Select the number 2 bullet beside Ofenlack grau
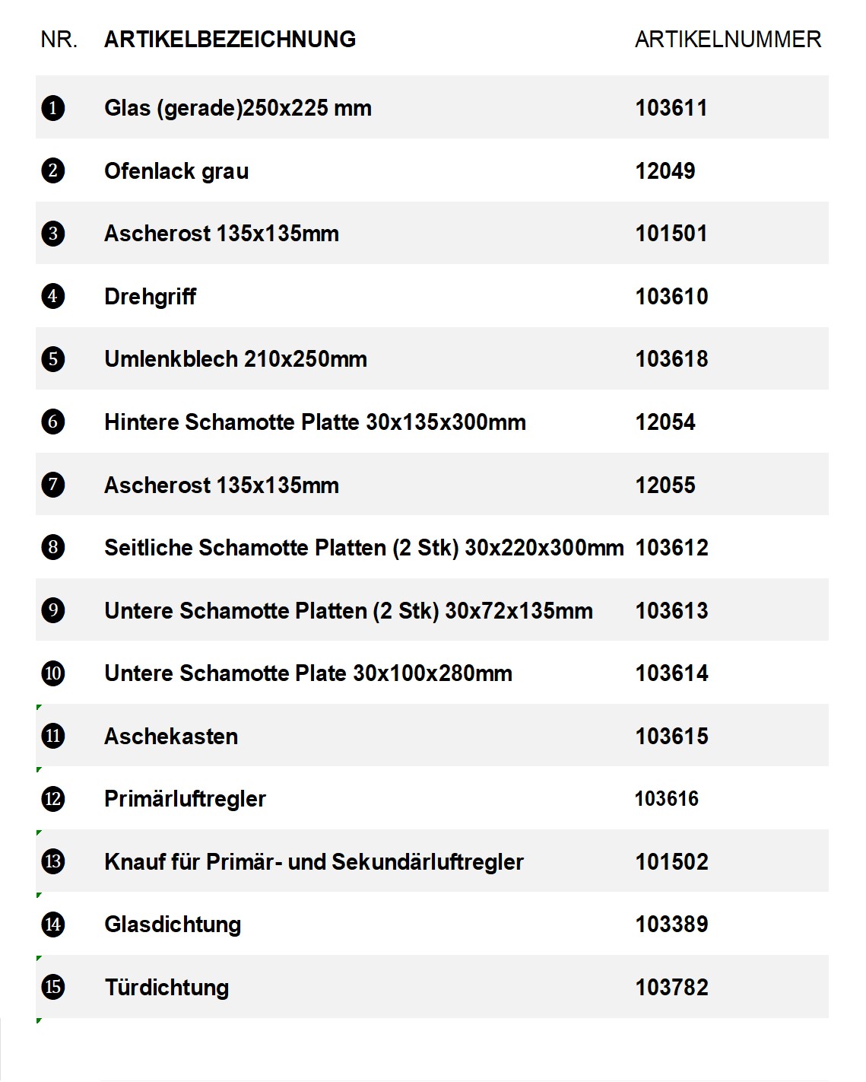 (x=52, y=170)
